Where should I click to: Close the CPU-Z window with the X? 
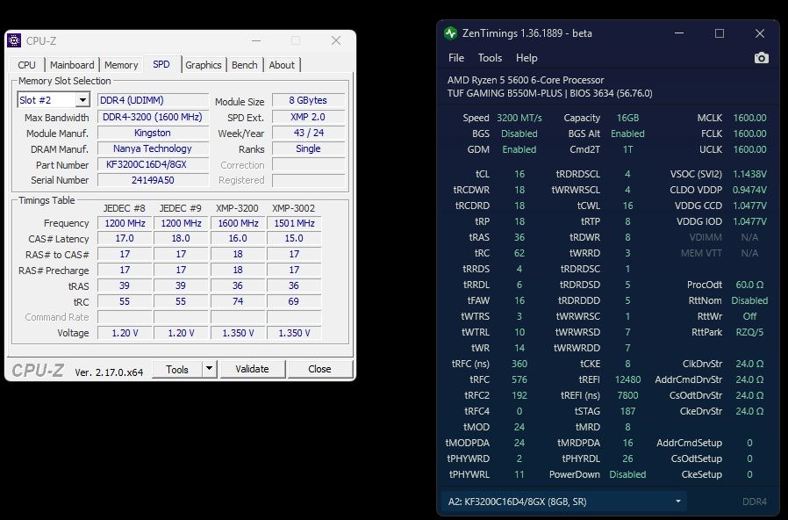[336, 40]
